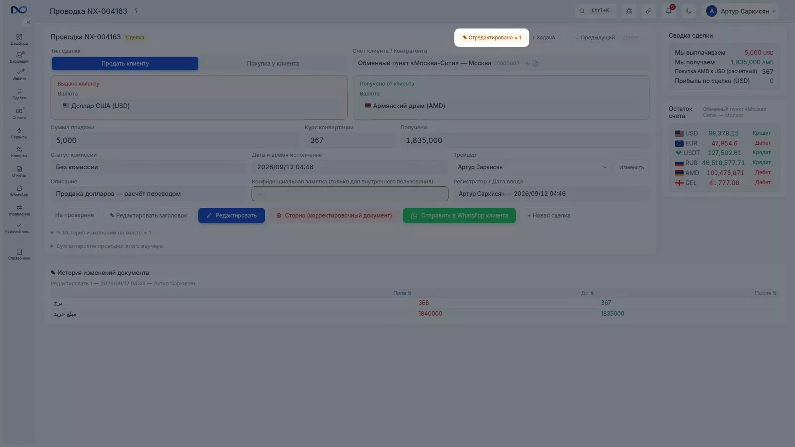
Task: Toggle dark mode moon icon
Action: pos(689,11)
